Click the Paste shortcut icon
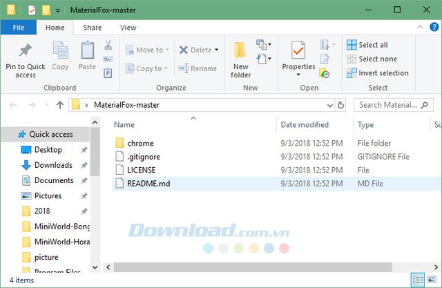Image resolution: width=442 pixels, height=288 pixels. [x=108, y=73]
